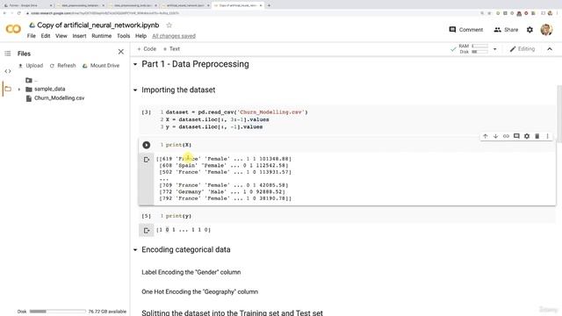Open the user account avatar
The width and height of the screenshot is (562, 316).
[546, 30]
